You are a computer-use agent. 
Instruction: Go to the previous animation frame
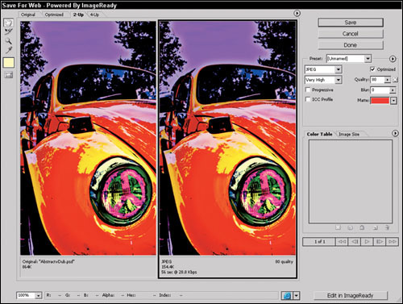[355, 242]
